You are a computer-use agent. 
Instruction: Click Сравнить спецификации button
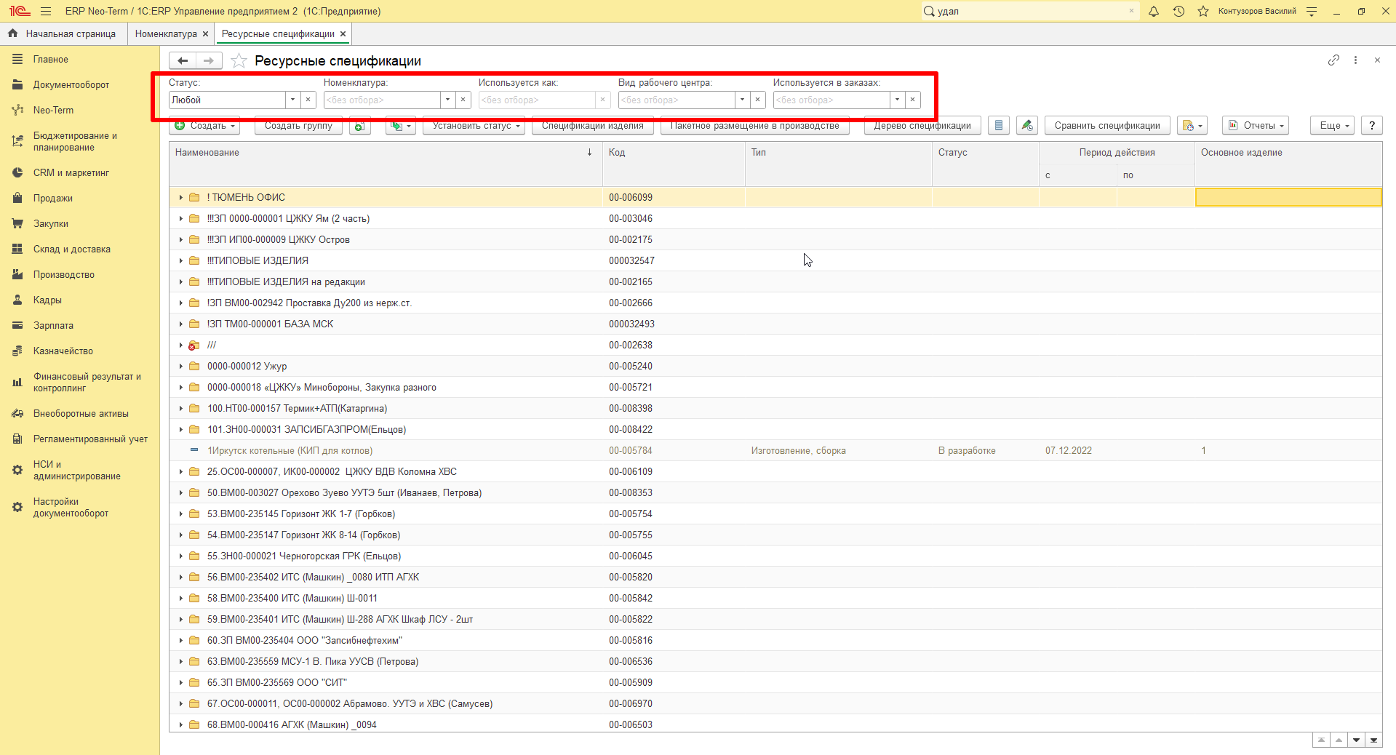[1107, 126]
